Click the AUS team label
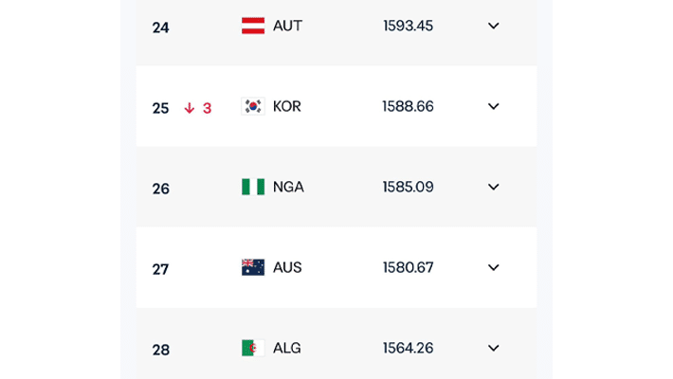 (x=287, y=267)
